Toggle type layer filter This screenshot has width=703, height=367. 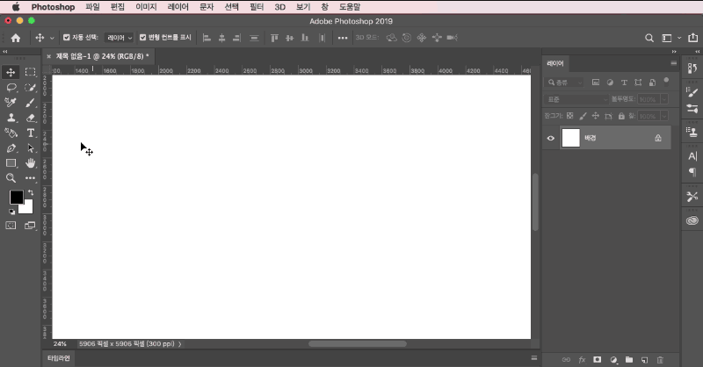coord(624,83)
